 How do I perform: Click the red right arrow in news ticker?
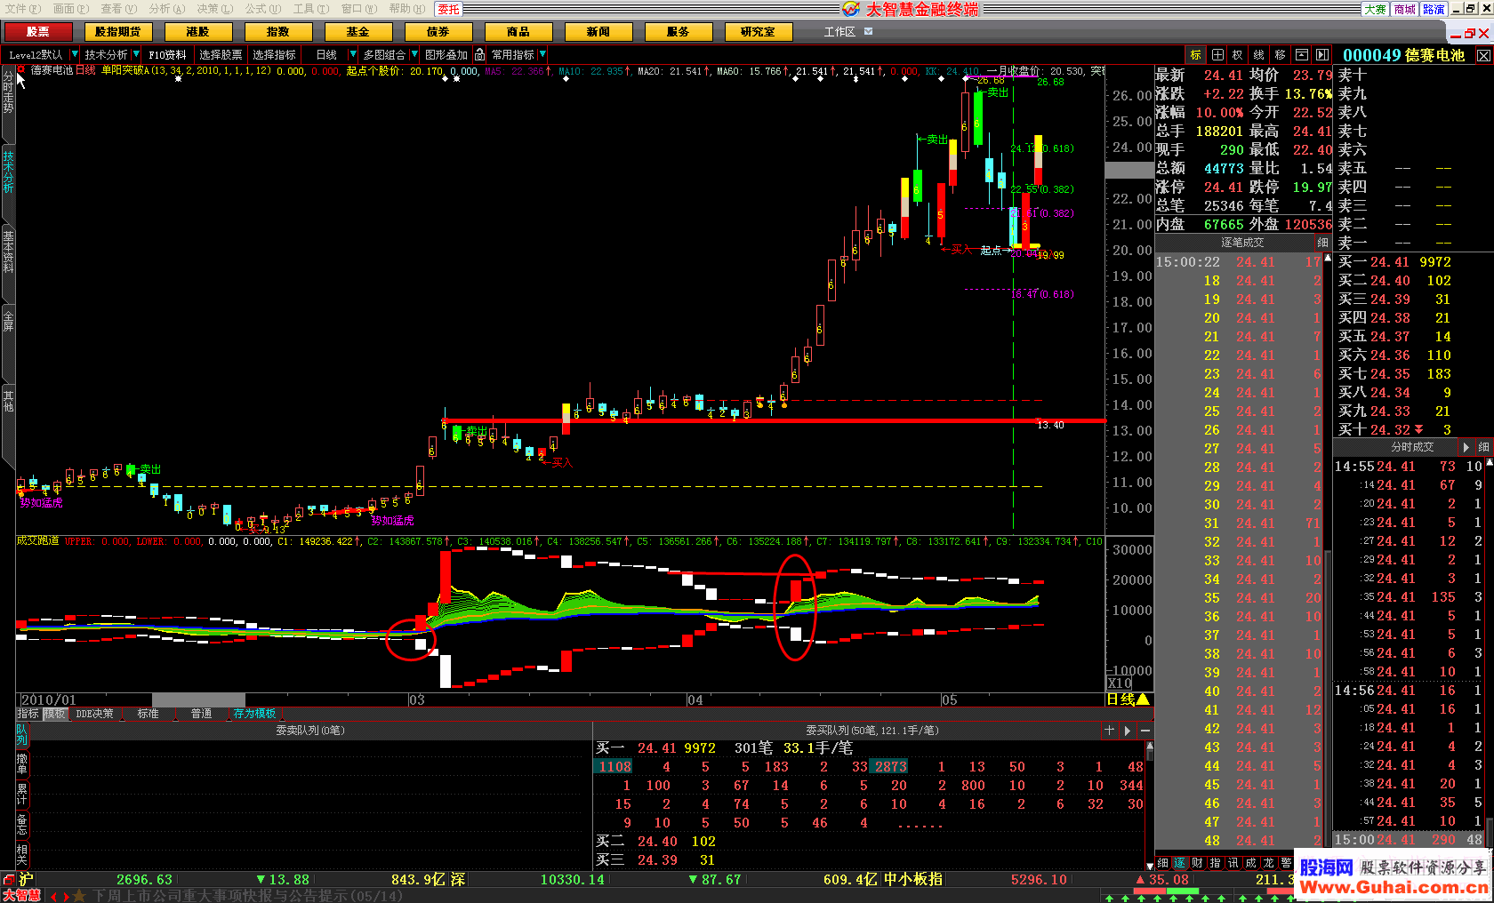click(x=65, y=896)
